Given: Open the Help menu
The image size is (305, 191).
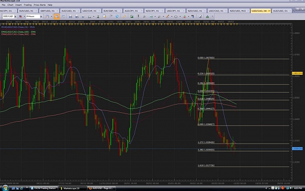Looking at the screenshot, I should [x=50, y=5].
